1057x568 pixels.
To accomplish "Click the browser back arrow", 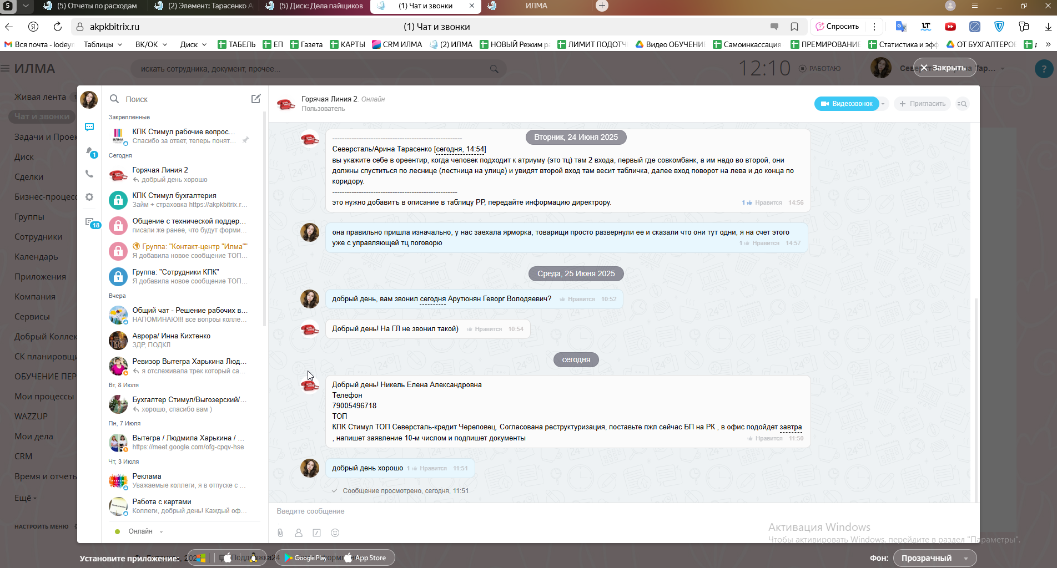I will 9,27.
